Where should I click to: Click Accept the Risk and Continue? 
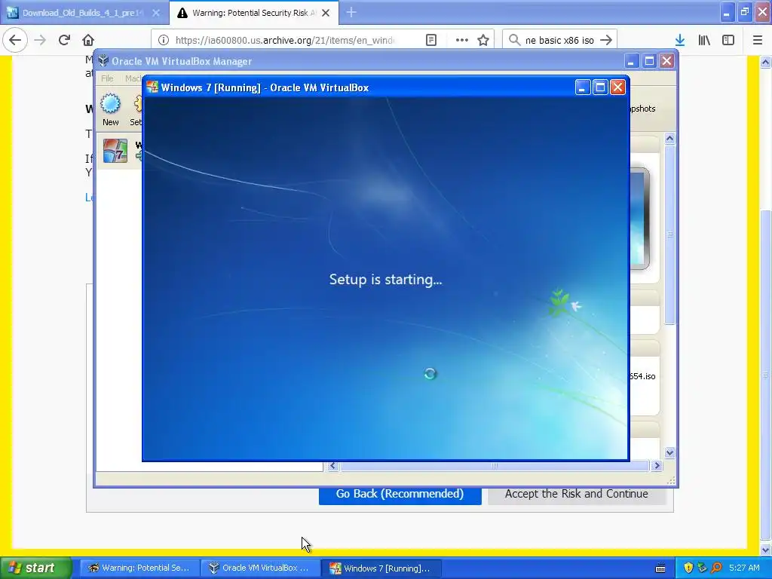(577, 494)
